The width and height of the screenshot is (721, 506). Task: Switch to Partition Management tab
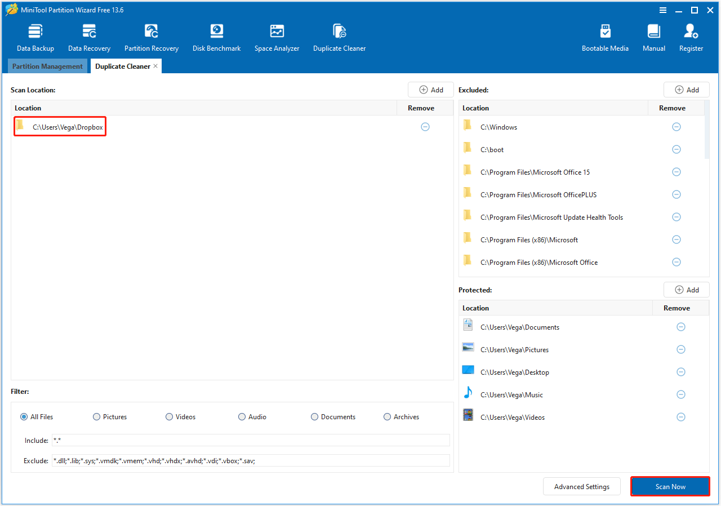click(47, 66)
